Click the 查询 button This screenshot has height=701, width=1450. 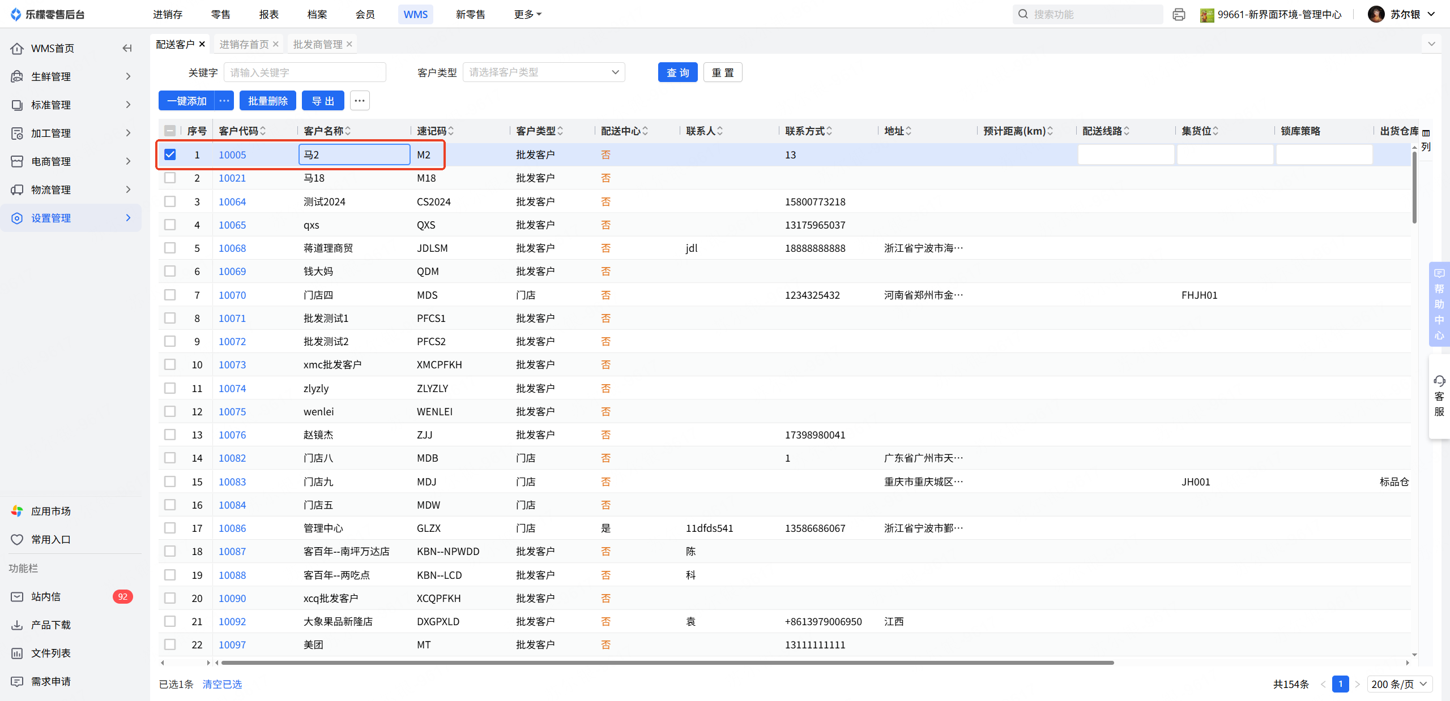pyautogui.click(x=677, y=72)
